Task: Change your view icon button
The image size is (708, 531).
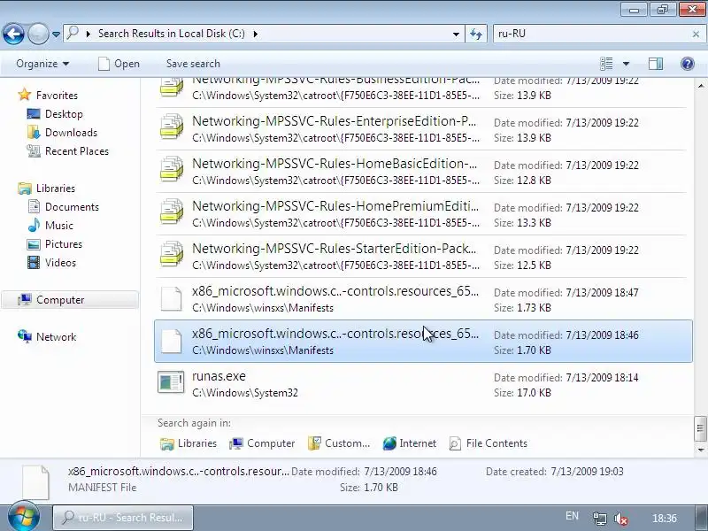Action: coord(606,64)
